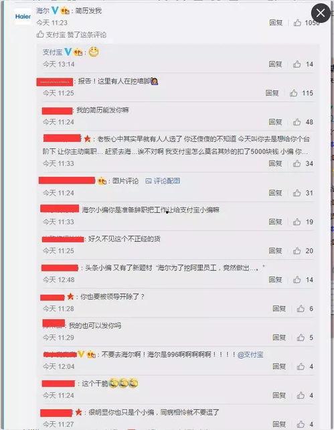
Task: Like Haier's comment with 1050 likes
Action: click(298, 23)
